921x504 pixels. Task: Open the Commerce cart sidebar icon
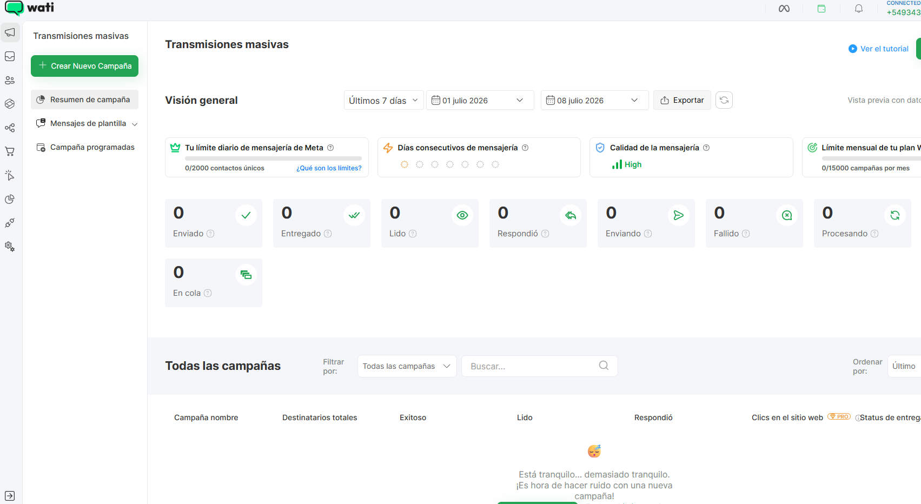(x=10, y=151)
